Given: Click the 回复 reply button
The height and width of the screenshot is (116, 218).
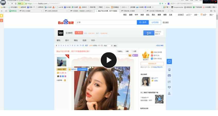Looking at the screenshot, I should [134, 51].
